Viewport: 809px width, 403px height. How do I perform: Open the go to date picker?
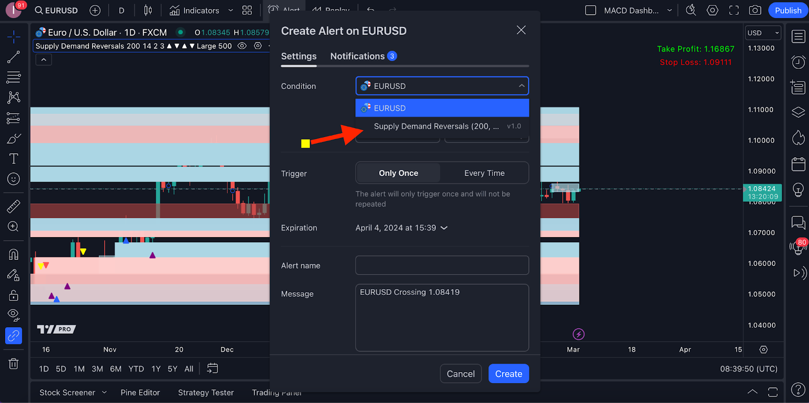[x=212, y=369]
